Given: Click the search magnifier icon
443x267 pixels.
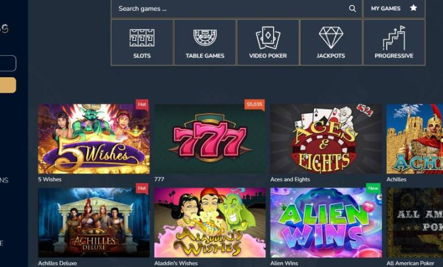Looking at the screenshot, I should [x=352, y=9].
